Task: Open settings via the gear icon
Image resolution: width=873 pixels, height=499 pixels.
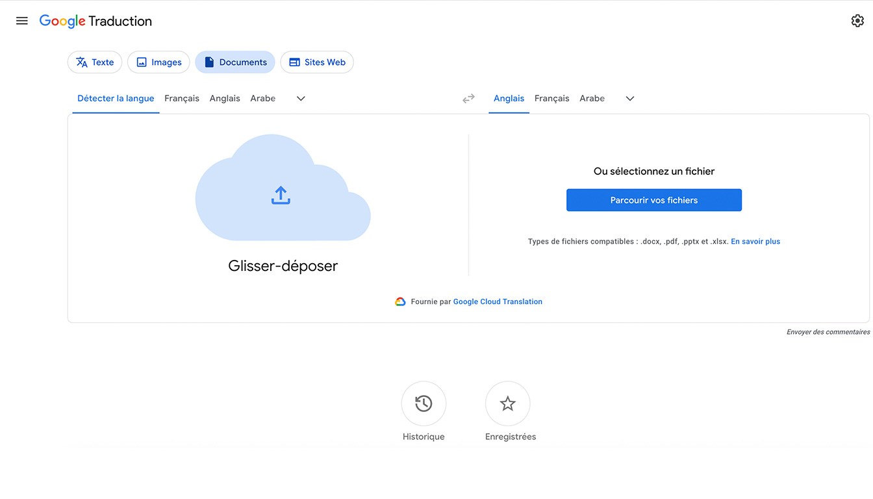Action: 857,21
